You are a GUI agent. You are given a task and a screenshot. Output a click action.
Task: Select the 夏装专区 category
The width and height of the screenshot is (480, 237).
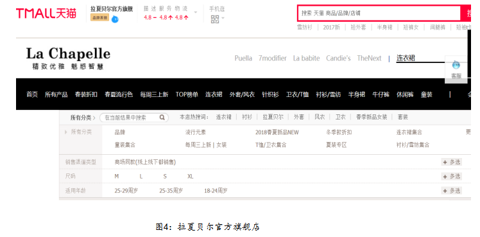pos(336,145)
